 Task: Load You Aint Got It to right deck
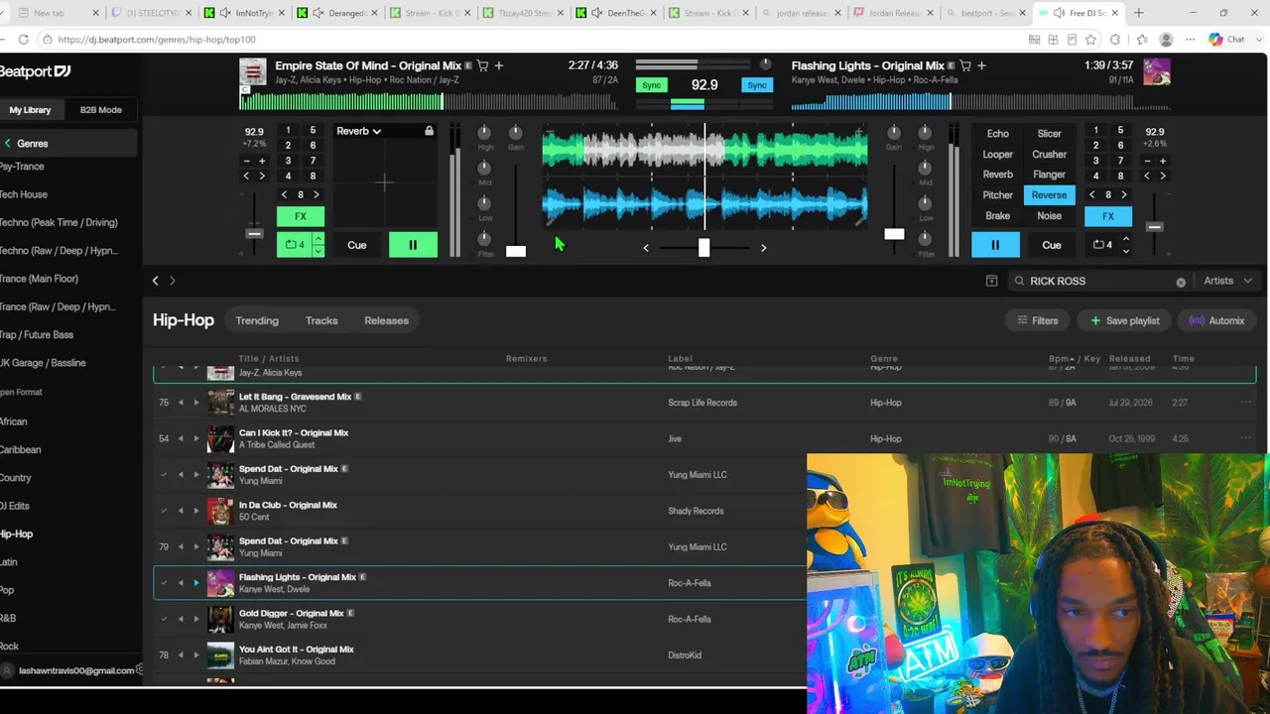point(195,655)
